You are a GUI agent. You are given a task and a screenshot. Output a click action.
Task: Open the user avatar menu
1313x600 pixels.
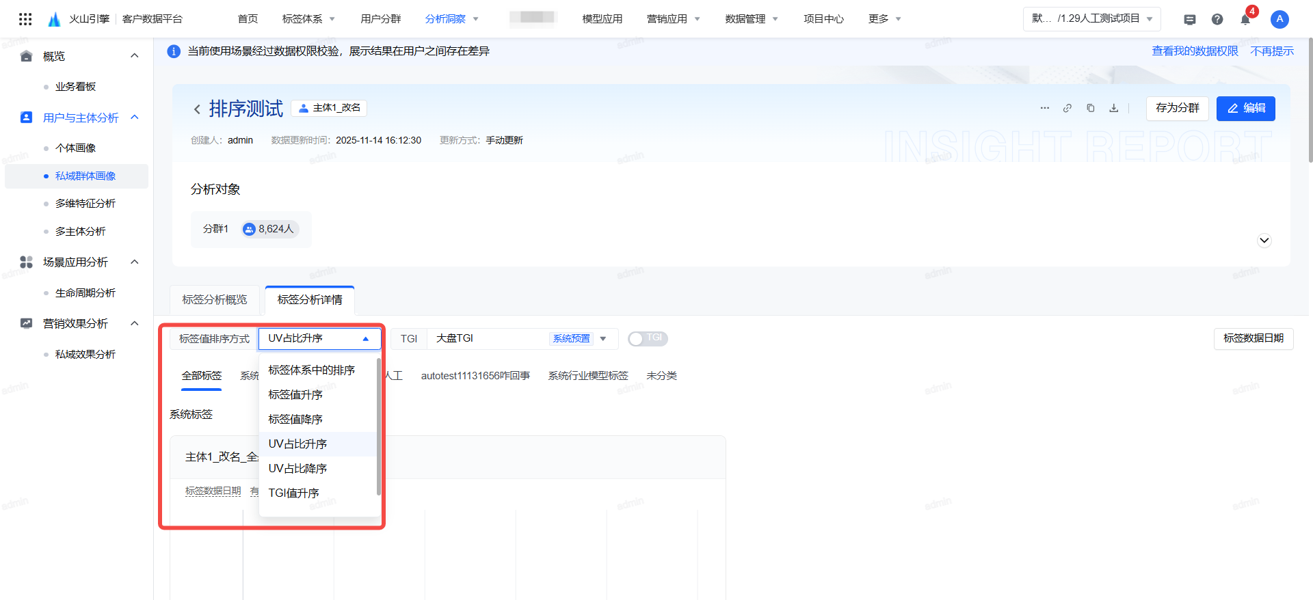coord(1279,19)
